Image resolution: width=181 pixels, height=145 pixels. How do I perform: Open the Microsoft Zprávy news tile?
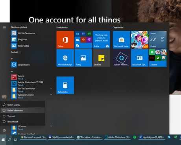[x=140, y=58]
